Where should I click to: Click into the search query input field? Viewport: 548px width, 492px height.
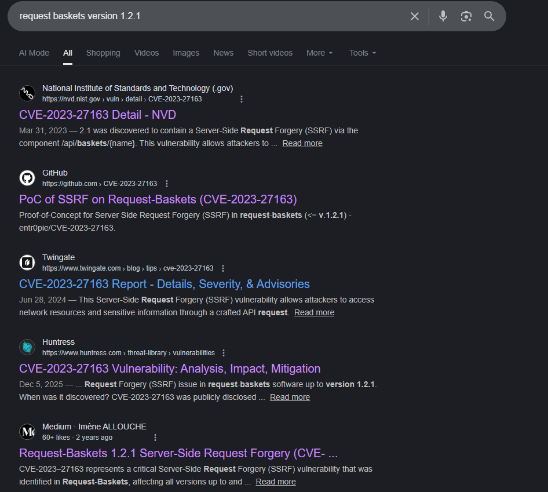203,16
